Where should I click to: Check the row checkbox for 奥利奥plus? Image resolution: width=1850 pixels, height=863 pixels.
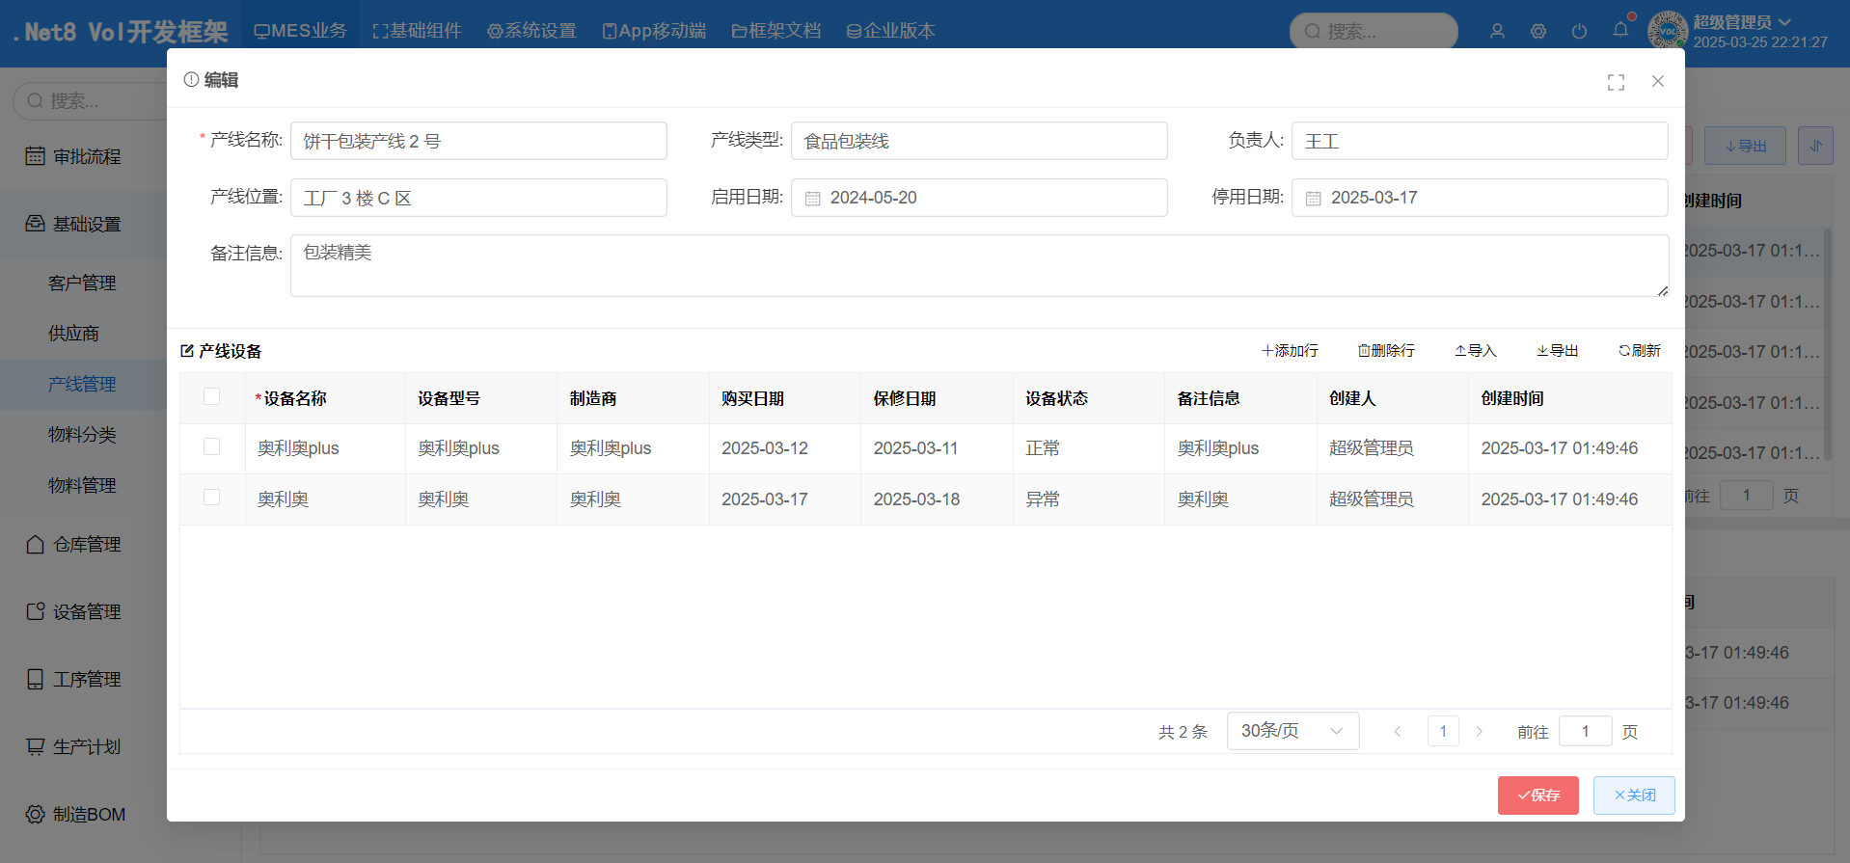click(212, 447)
